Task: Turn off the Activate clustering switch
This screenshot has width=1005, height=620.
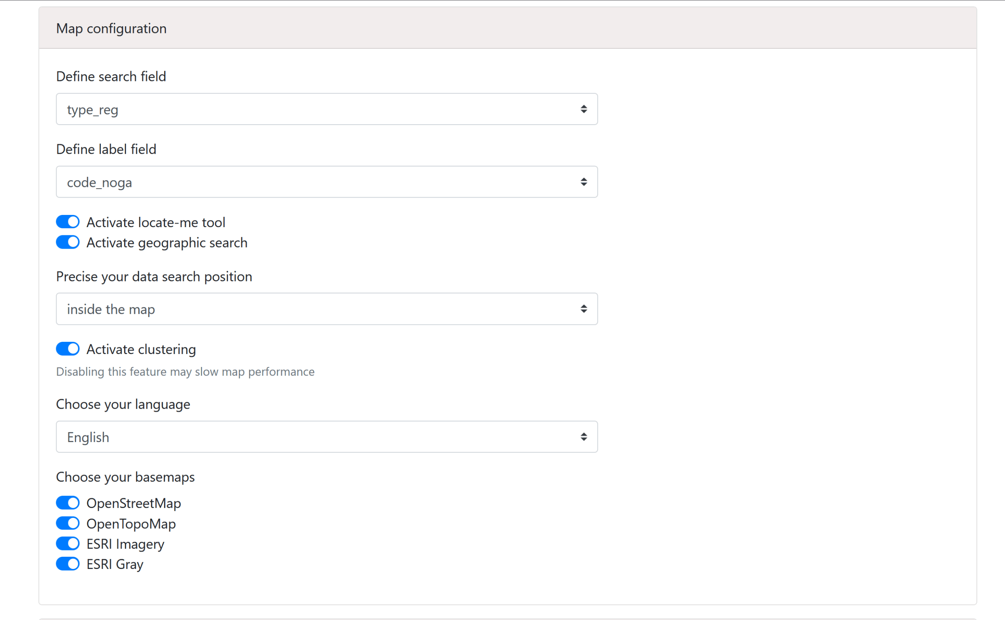Action: [x=68, y=349]
